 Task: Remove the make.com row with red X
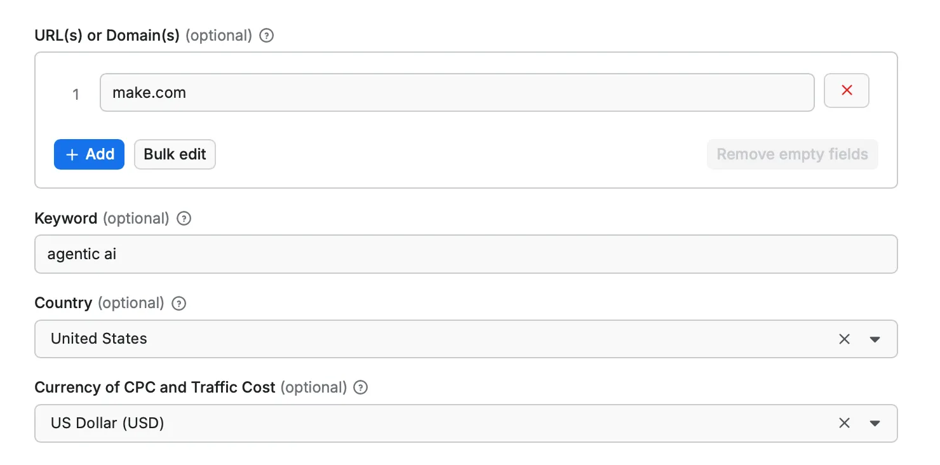[x=846, y=91]
